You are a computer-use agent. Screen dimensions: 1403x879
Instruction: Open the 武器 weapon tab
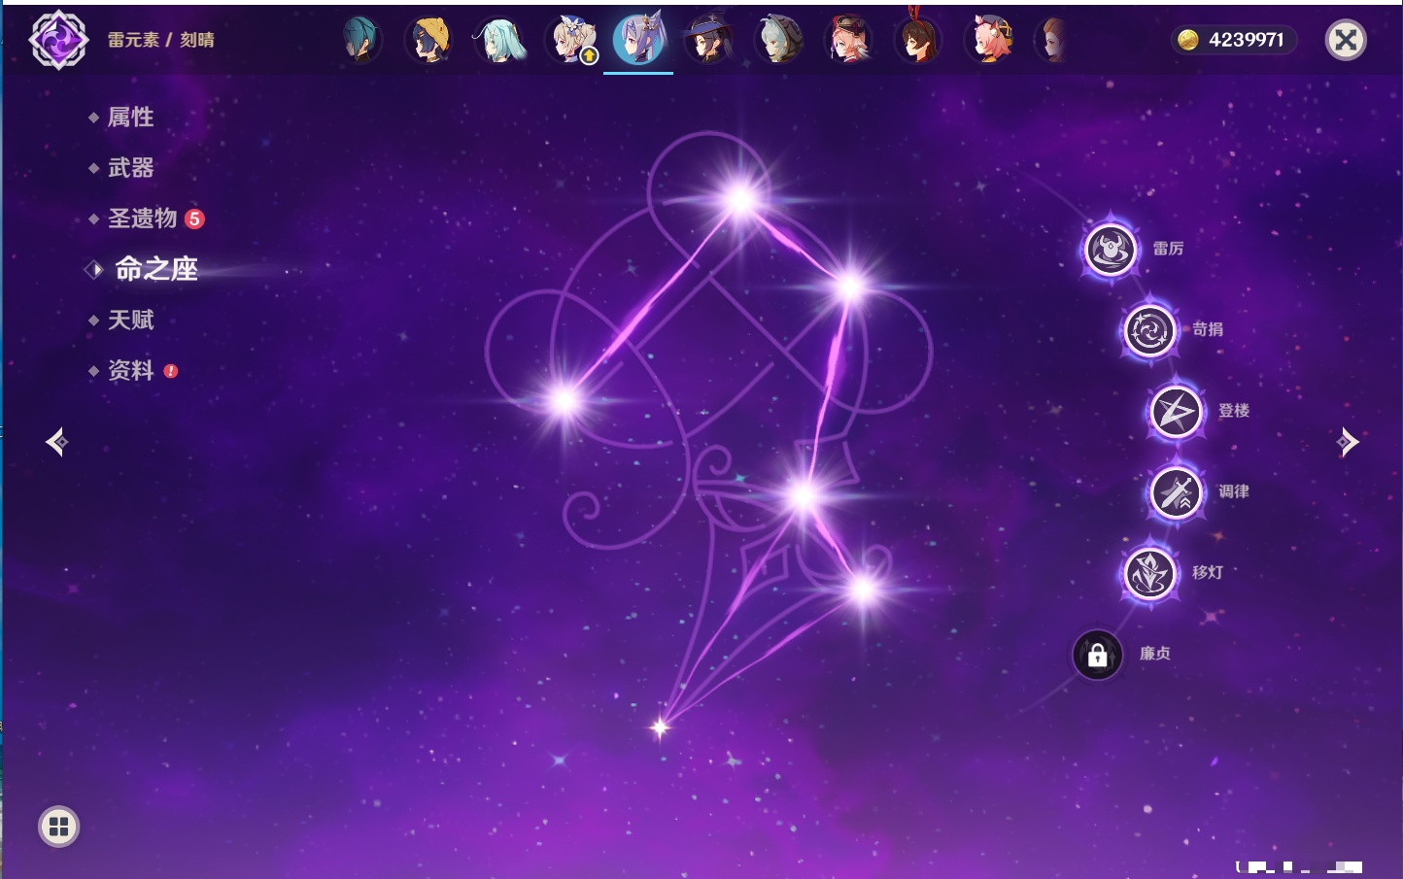click(130, 168)
